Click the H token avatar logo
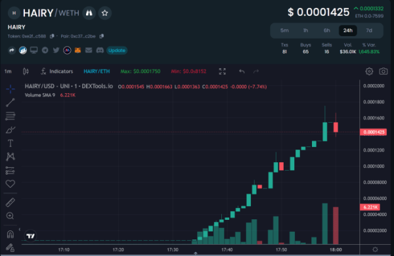This screenshot has width=394, height=256. (14, 13)
